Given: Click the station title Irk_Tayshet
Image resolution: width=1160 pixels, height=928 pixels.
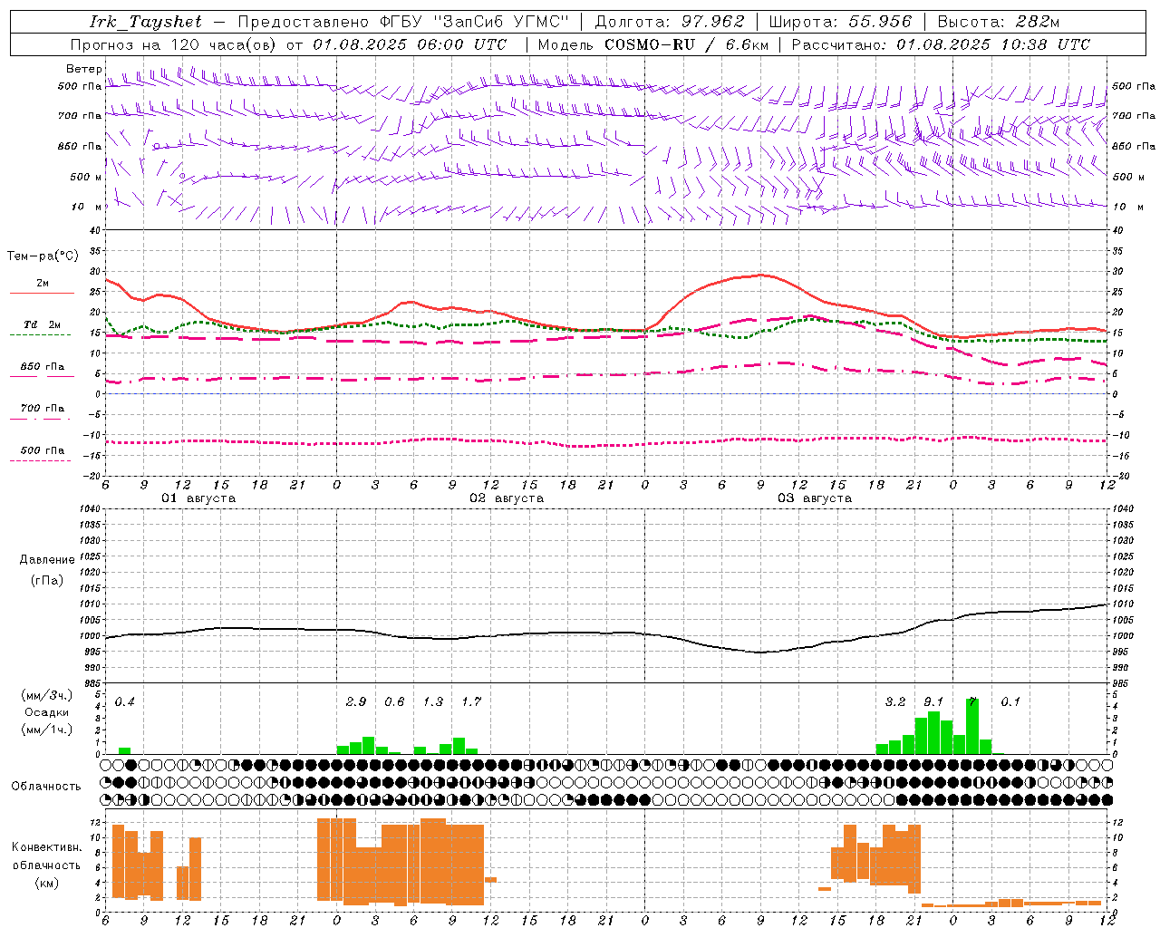Looking at the screenshot, I should tap(146, 22).
